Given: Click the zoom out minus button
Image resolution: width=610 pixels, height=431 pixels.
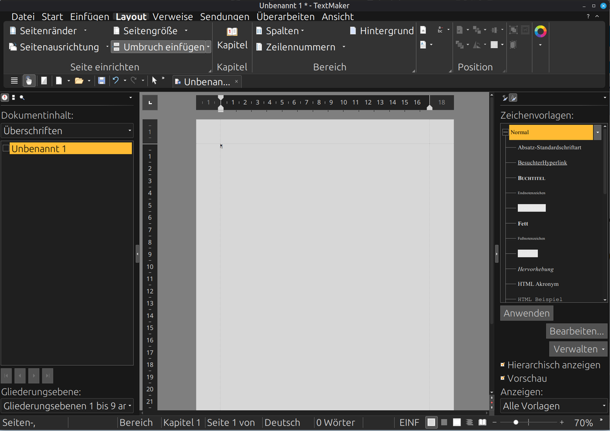Looking at the screenshot, I should click(x=495, y=422).
